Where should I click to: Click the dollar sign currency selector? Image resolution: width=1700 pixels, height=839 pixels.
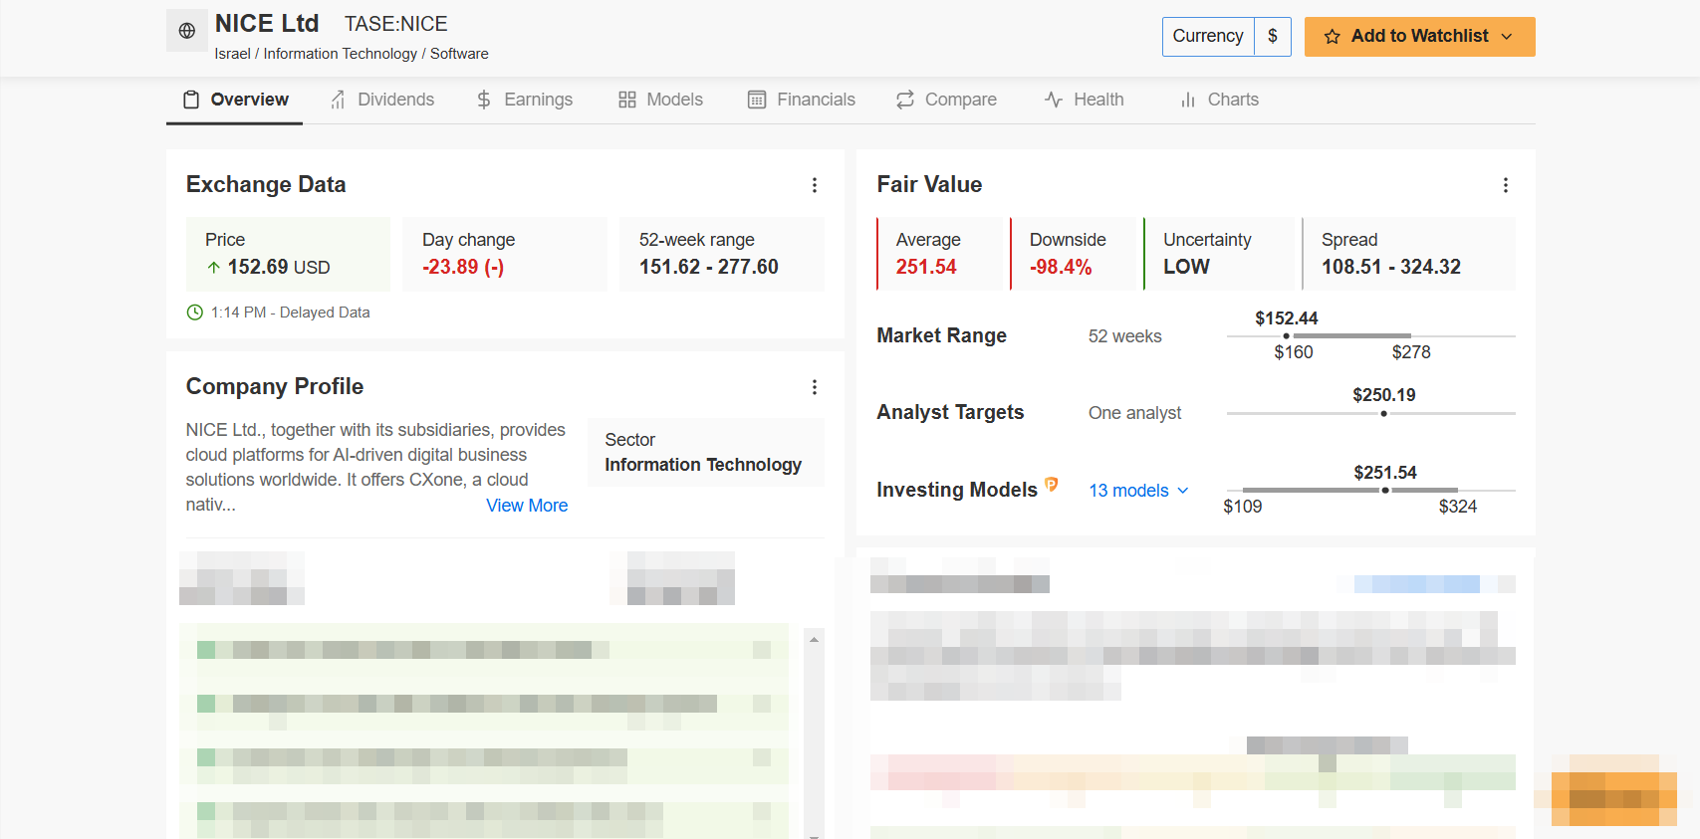(x=1273, y=37)
